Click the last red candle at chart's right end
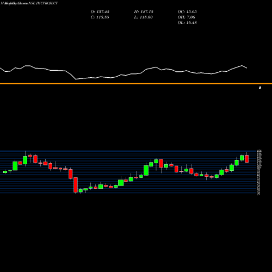 pyautogui.click(x=247, y=159)
